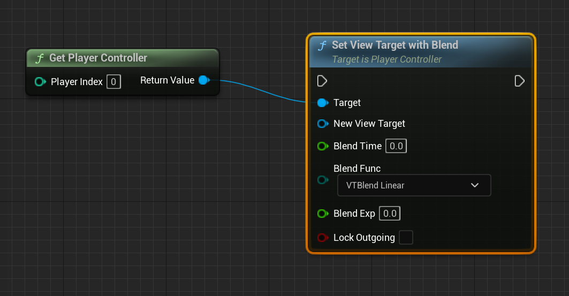The height and width of the screenshot is (296, 569).
Task: Click the Player Index input pin
Action: pyautogui.click(x=40, y=82)
